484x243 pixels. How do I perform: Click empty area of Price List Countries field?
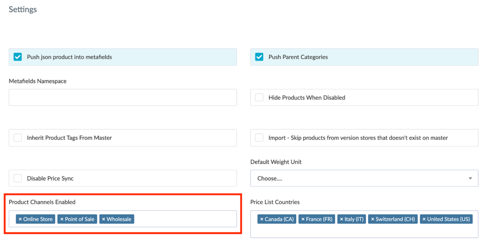pyautogui.click(x=362, y=231)
